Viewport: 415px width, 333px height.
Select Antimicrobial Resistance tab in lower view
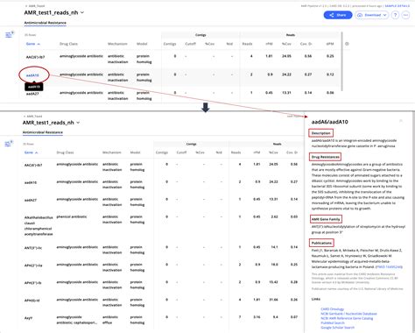[43, 132]
